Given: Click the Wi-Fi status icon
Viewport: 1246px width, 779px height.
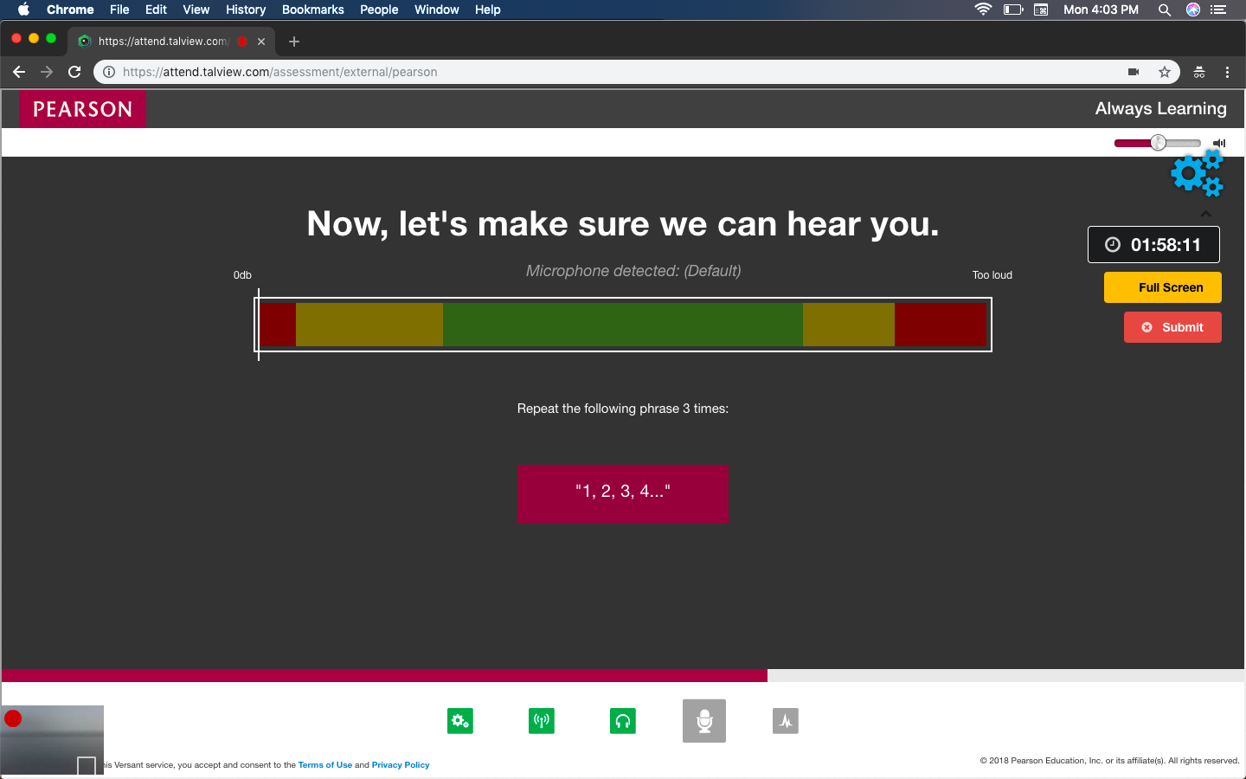Looking at the screenshot, I should (983, 10).
